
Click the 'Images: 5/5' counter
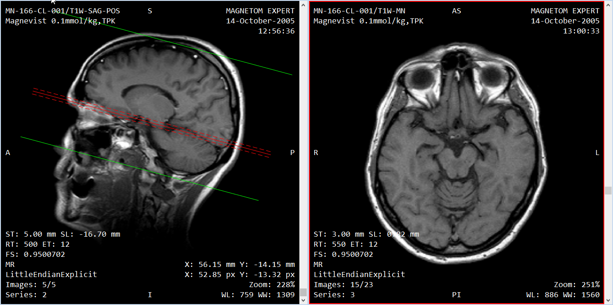coord(31,285)
